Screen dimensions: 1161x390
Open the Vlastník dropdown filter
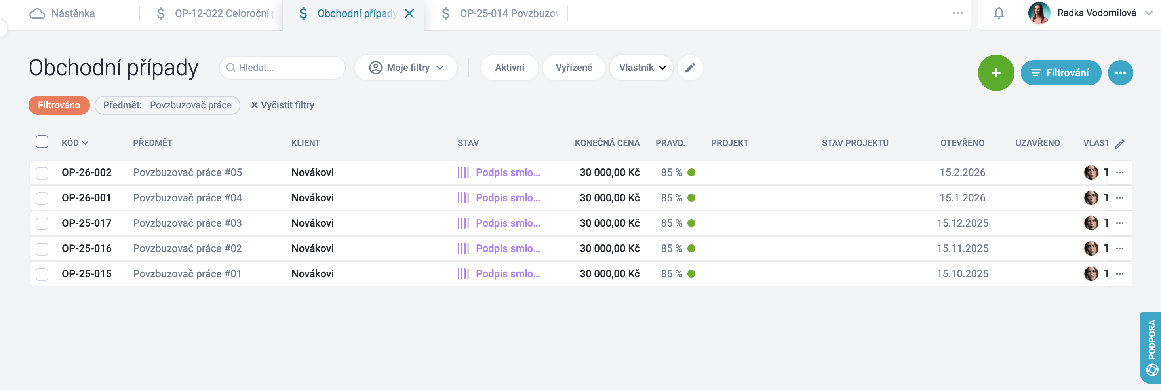641,68
